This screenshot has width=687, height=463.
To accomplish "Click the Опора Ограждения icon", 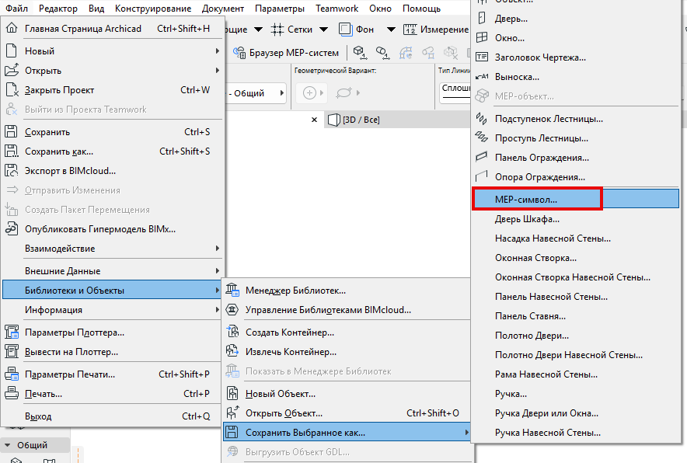I will [x=482, y=176].
